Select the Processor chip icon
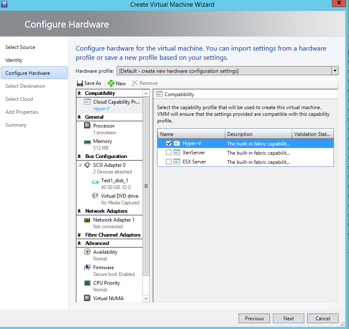 87,125
